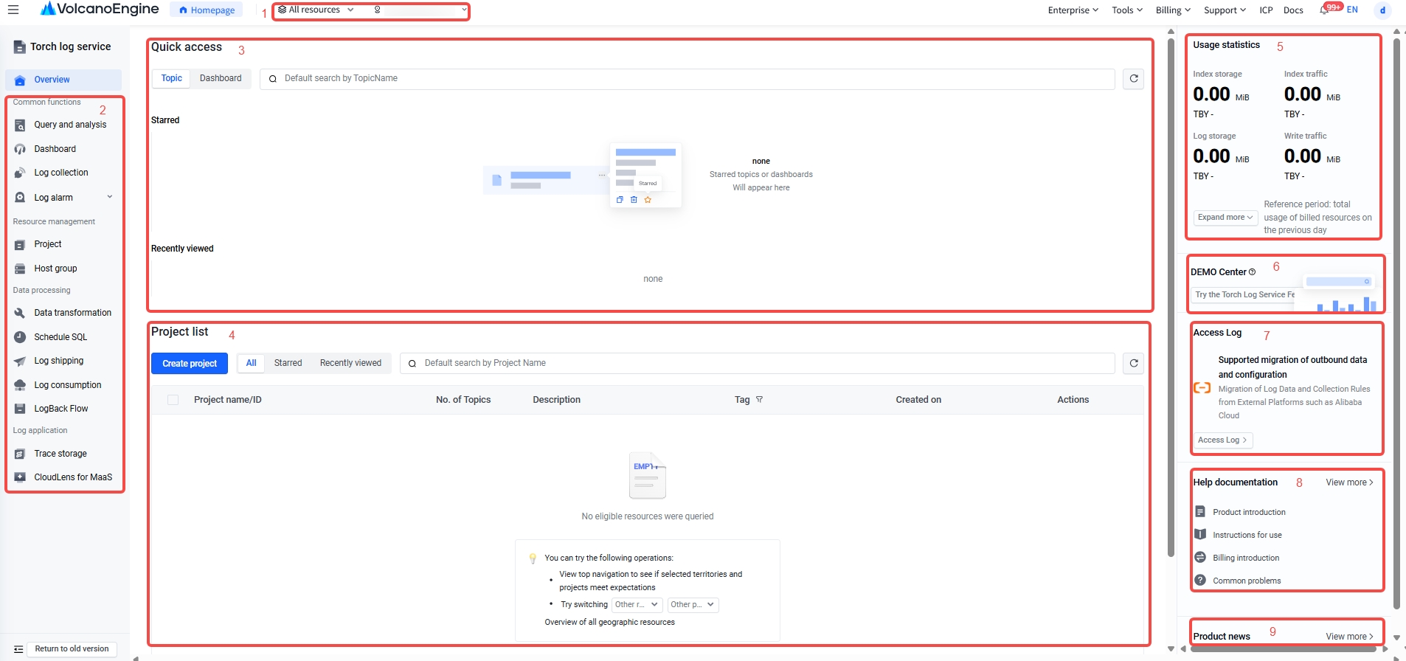Click the horizontal scrollbar of right panel
The image size is (1406, 661).
(x=1281, y=649)
